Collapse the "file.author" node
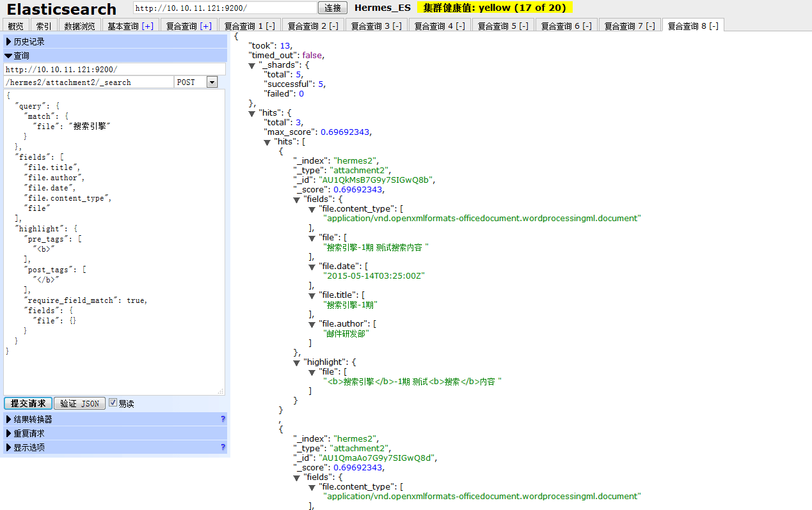The width and height of the screenshot is (812, 510). coord(312,325)
